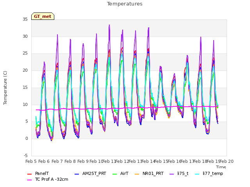Screen dimensions: 250x187
Task: Click the li75_t peak on Feb 18
Action: coord(201,37)
